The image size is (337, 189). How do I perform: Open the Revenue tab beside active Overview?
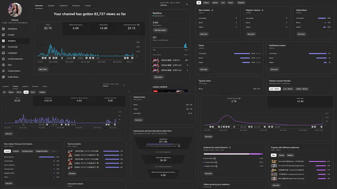tap(76, 6)
